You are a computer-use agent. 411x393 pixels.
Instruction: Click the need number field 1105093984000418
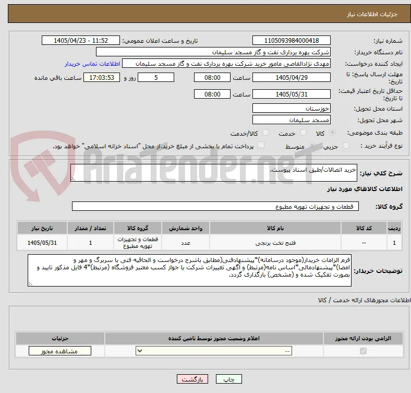pyautogui.click(x=291, y=40)
